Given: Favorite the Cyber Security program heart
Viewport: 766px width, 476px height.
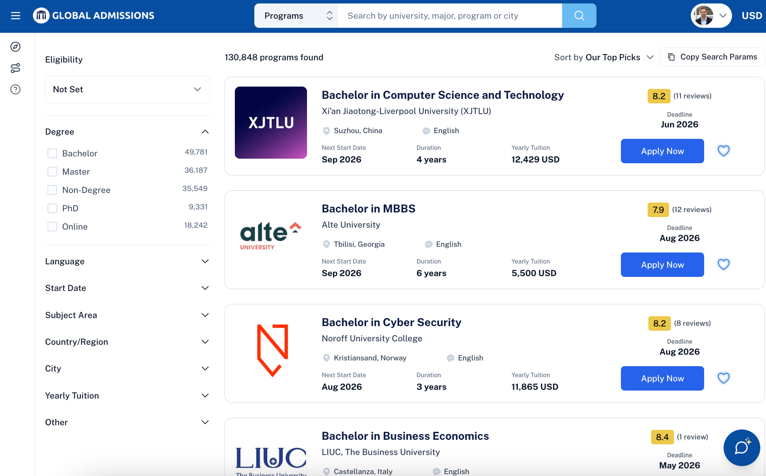Looking at the screenshot, I should pos(723,378).
